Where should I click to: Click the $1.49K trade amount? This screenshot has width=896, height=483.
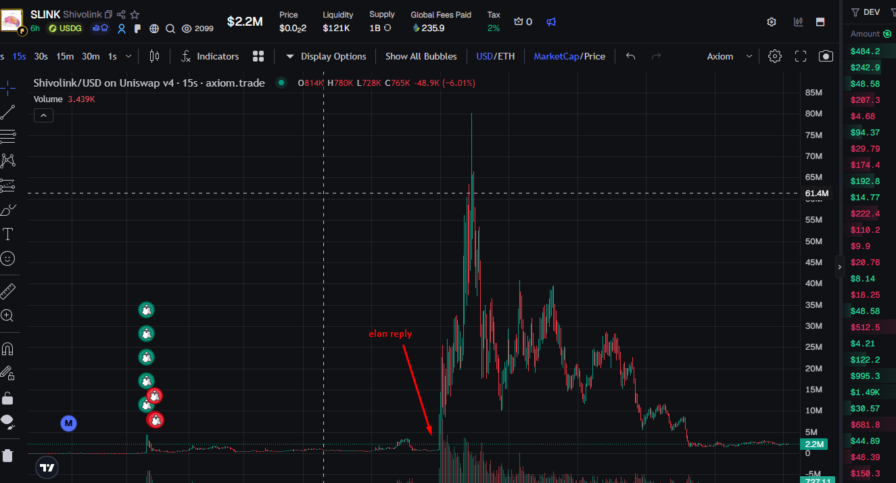(x=865, y=392)
